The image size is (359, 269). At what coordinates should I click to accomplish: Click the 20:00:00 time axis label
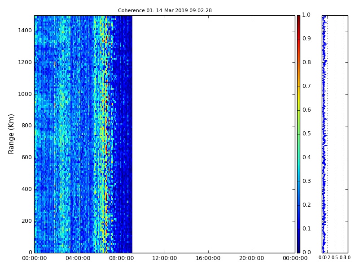point(252,258)
